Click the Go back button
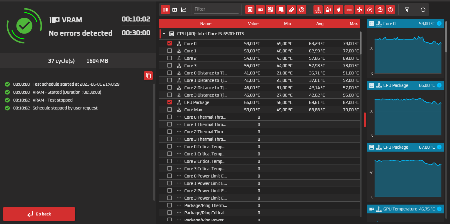Viewport: 450px width, 224px height. tap(39, 214)
